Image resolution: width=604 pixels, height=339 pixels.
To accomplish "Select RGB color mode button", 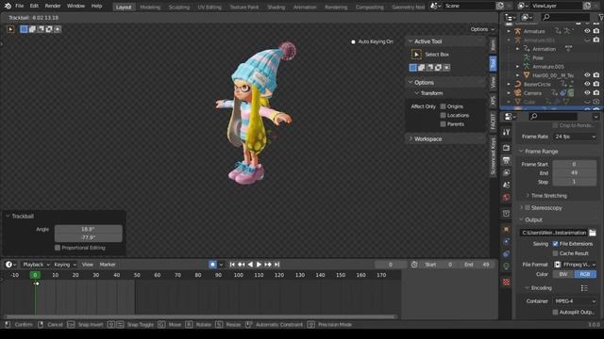I will pyautogui.click(x=585, y=274).
